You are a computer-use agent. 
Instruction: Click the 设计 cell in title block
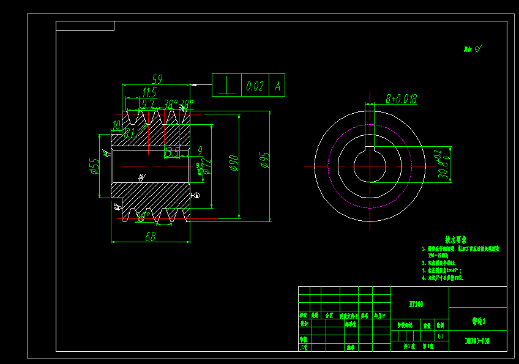pyautogui.click(x=304, y=324)
